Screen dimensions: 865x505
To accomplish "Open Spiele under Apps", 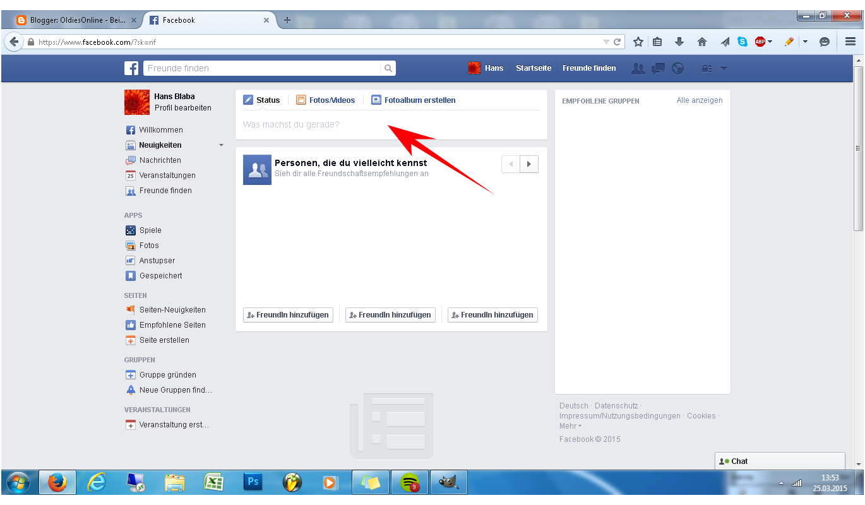I will [x=143, y=230].
